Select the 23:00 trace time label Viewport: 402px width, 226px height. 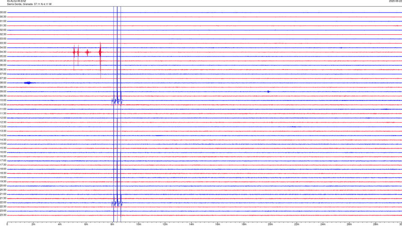[x=3, y=211]
